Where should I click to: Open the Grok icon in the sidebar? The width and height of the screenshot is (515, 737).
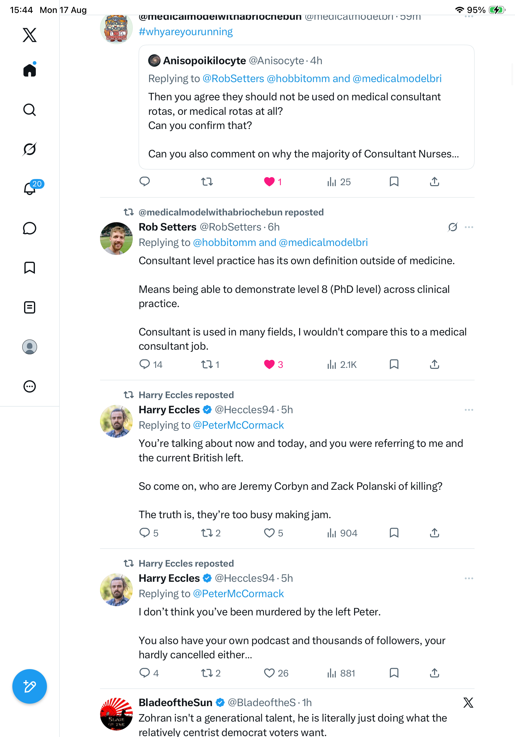pyautogui.click(x=30, y=149)
